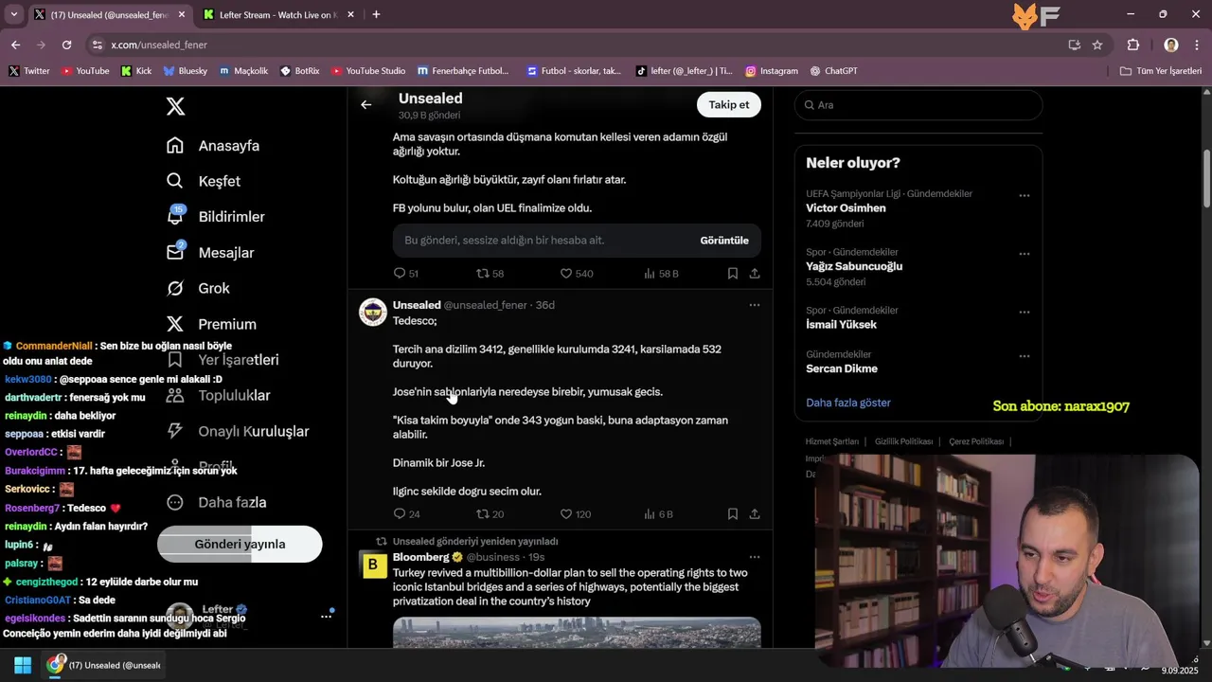Open a new Chrome tab
The width and height of the screenshot is (1212, 682).
(376, 14)
